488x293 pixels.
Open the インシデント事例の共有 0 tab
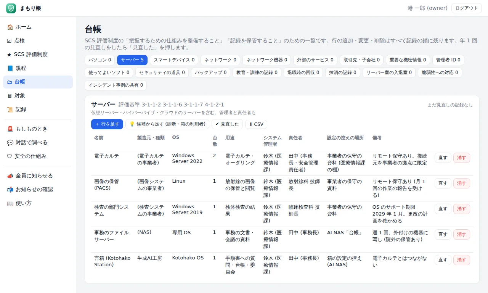click(116, 85)
